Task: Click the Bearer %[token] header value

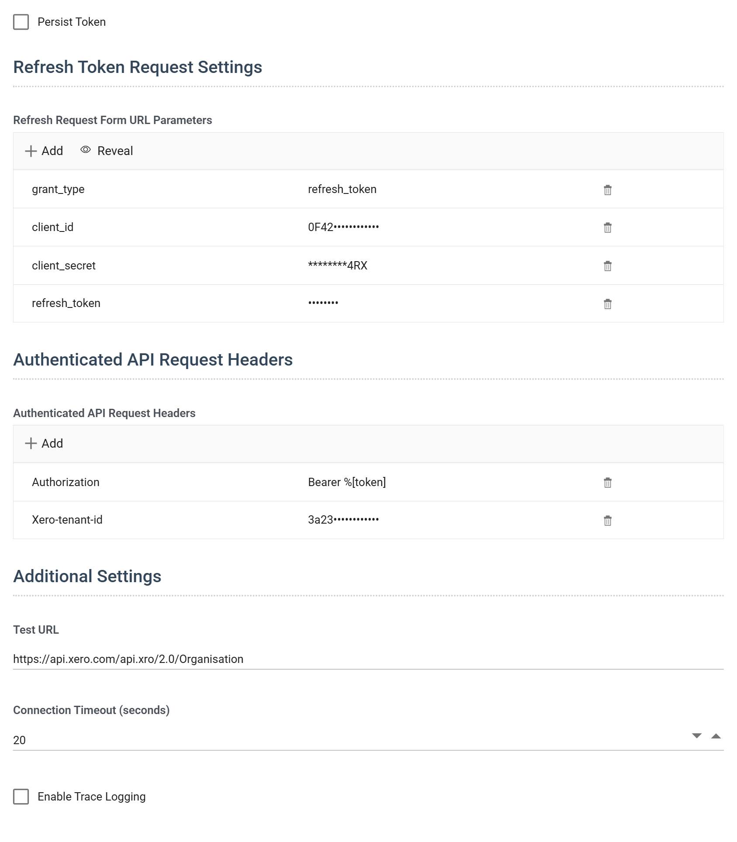Action: tap(347, 482)
